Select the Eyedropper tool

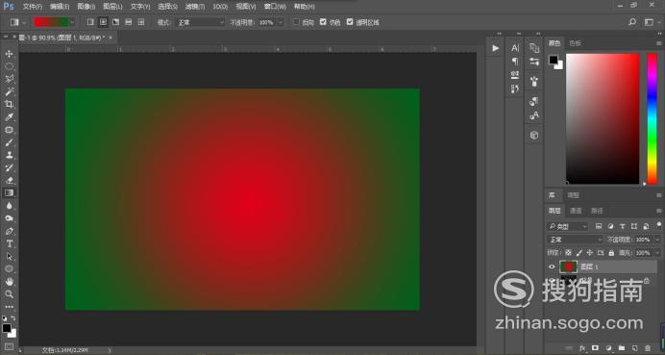9,117
